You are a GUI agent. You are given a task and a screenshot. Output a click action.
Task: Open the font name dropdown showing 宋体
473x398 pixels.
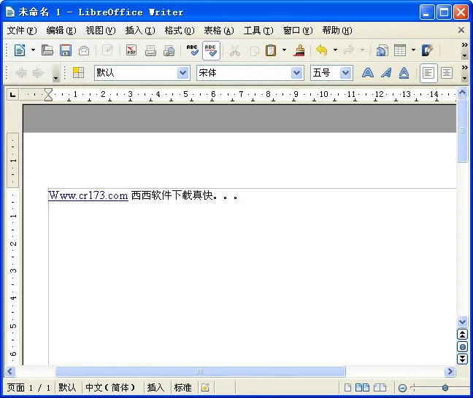[x=297, y=73]
